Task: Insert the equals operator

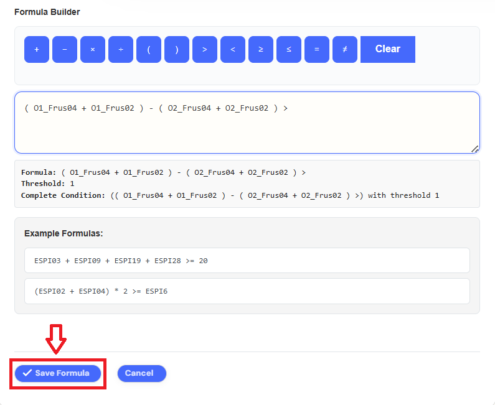Action: 317,49
